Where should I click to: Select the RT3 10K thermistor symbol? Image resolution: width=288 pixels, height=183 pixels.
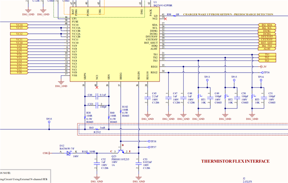point(252,96)
